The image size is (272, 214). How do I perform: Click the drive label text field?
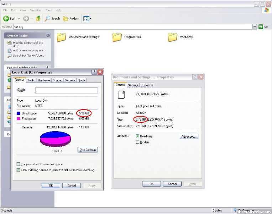[x=66, y=90]
